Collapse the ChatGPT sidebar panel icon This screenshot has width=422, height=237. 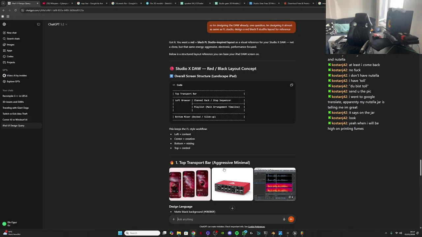39,24
